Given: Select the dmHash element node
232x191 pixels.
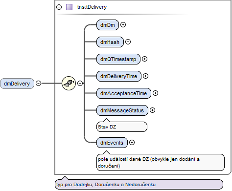Looking at the screenshot, I should pyautogui.click(x=110, y=42).
